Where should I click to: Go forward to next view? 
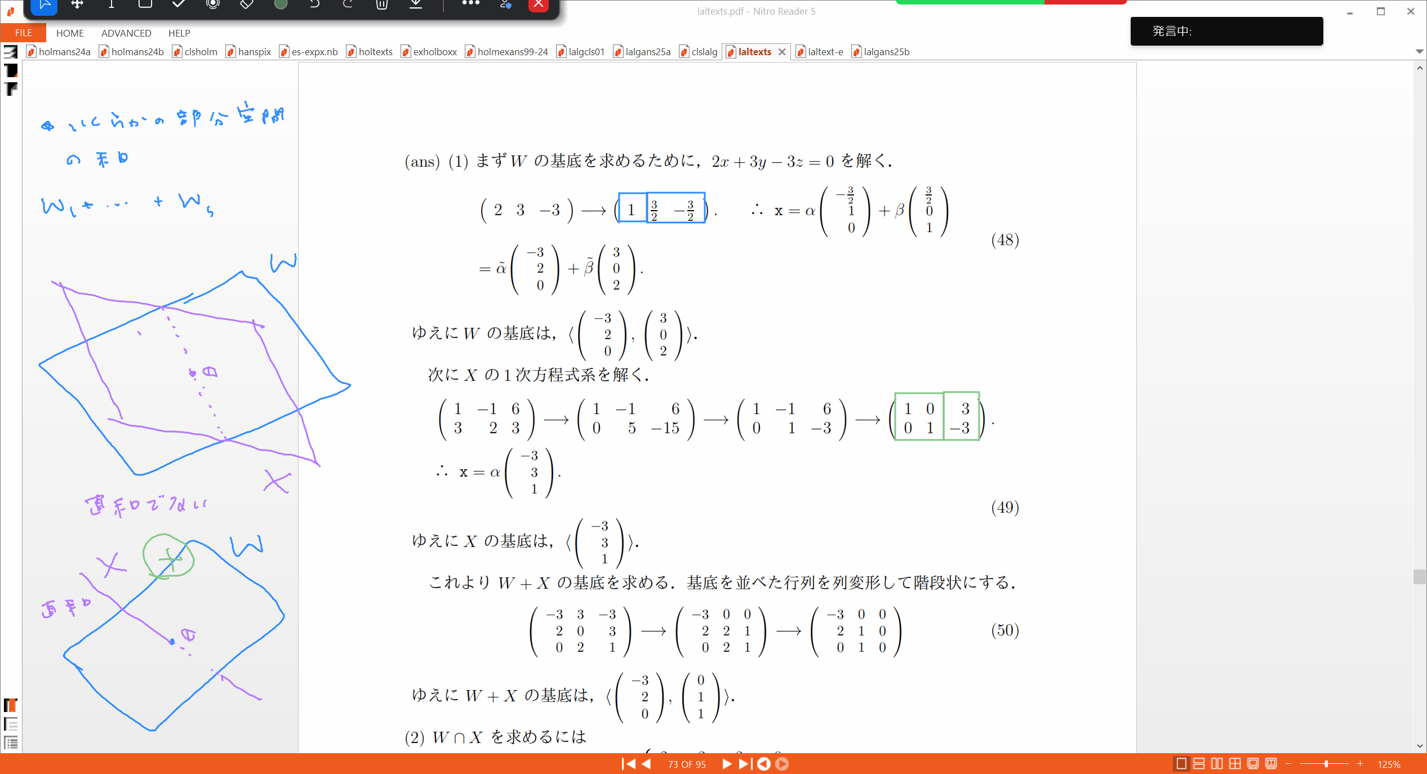[782, 764]
